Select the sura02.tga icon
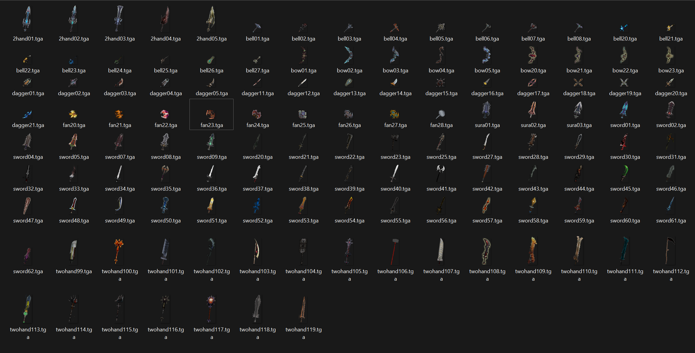This screenshot has height=353, width=695. 533,110
